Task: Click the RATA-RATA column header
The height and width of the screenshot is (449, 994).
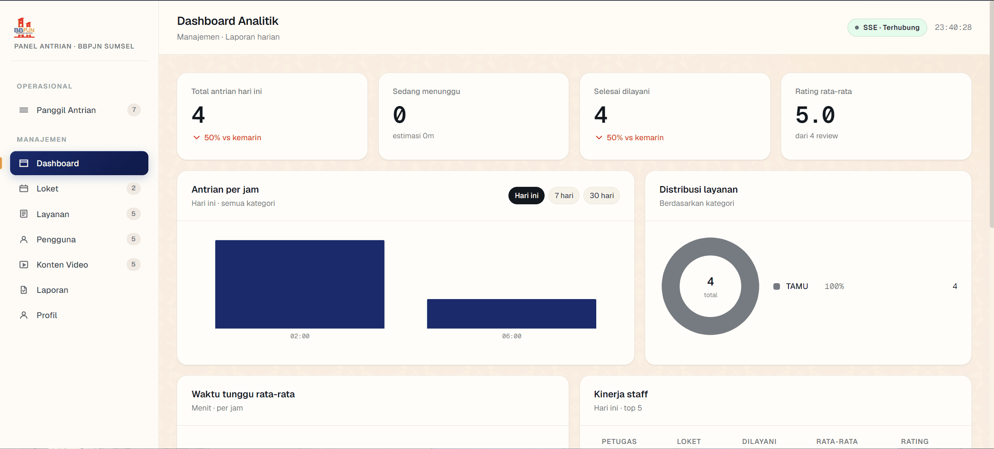Action: (x=837, y=441)
